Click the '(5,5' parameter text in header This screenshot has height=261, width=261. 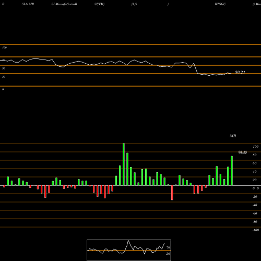coord(134,4)
